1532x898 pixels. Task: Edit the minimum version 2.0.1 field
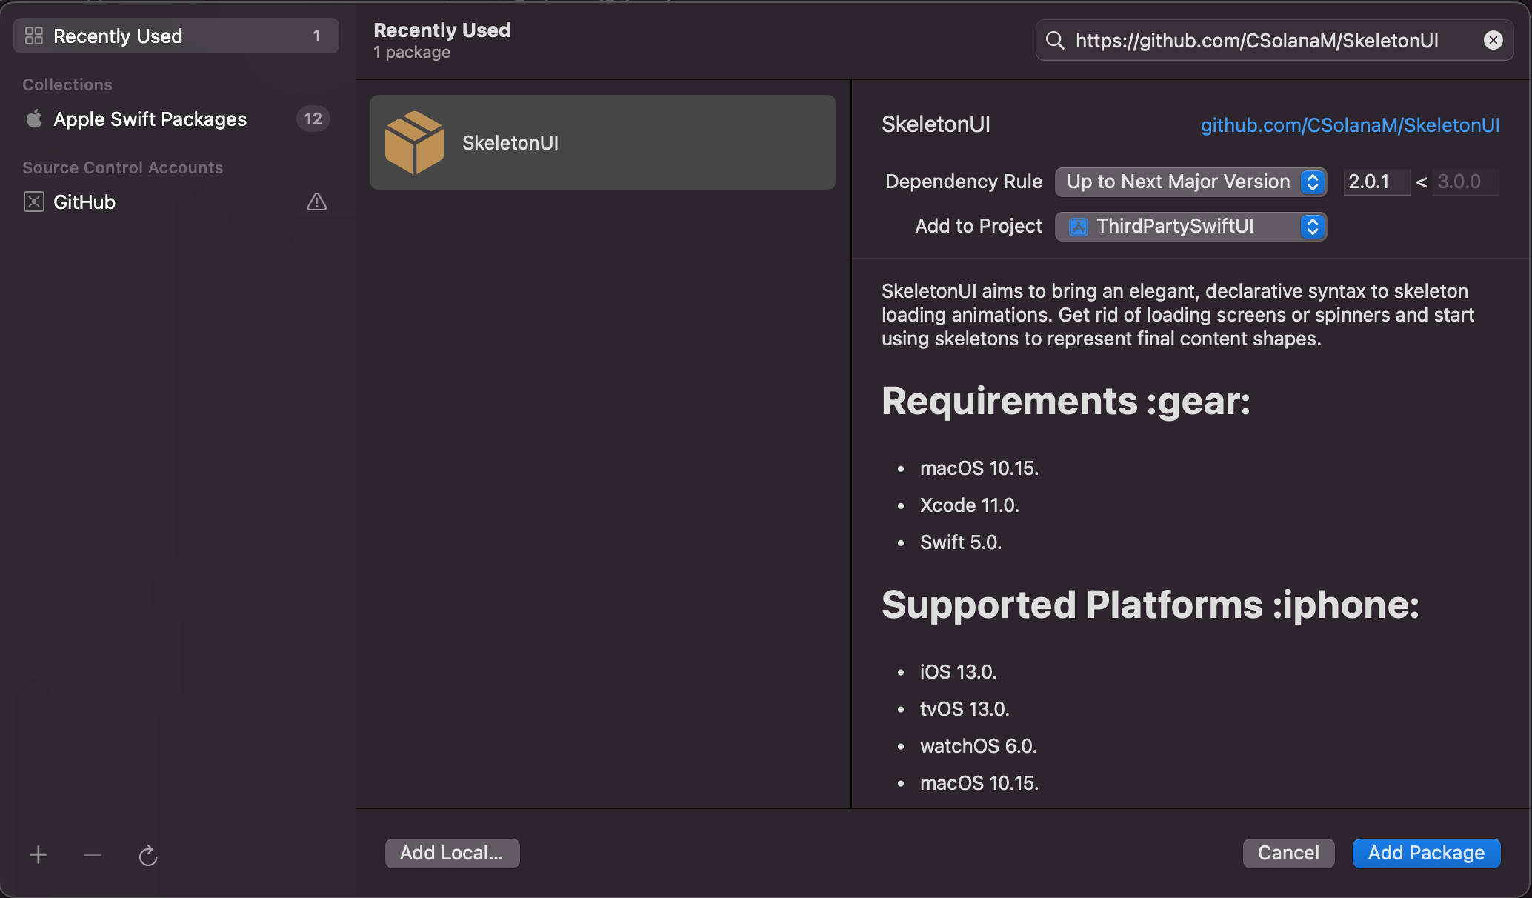pos(1374,182)
